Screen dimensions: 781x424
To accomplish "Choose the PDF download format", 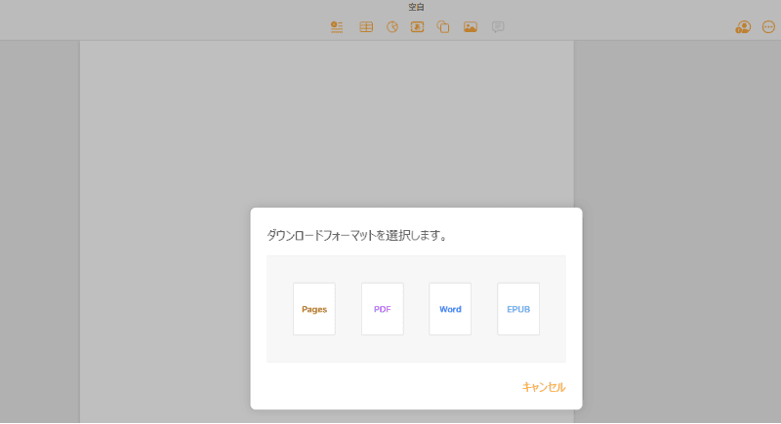I will [383, 309].
